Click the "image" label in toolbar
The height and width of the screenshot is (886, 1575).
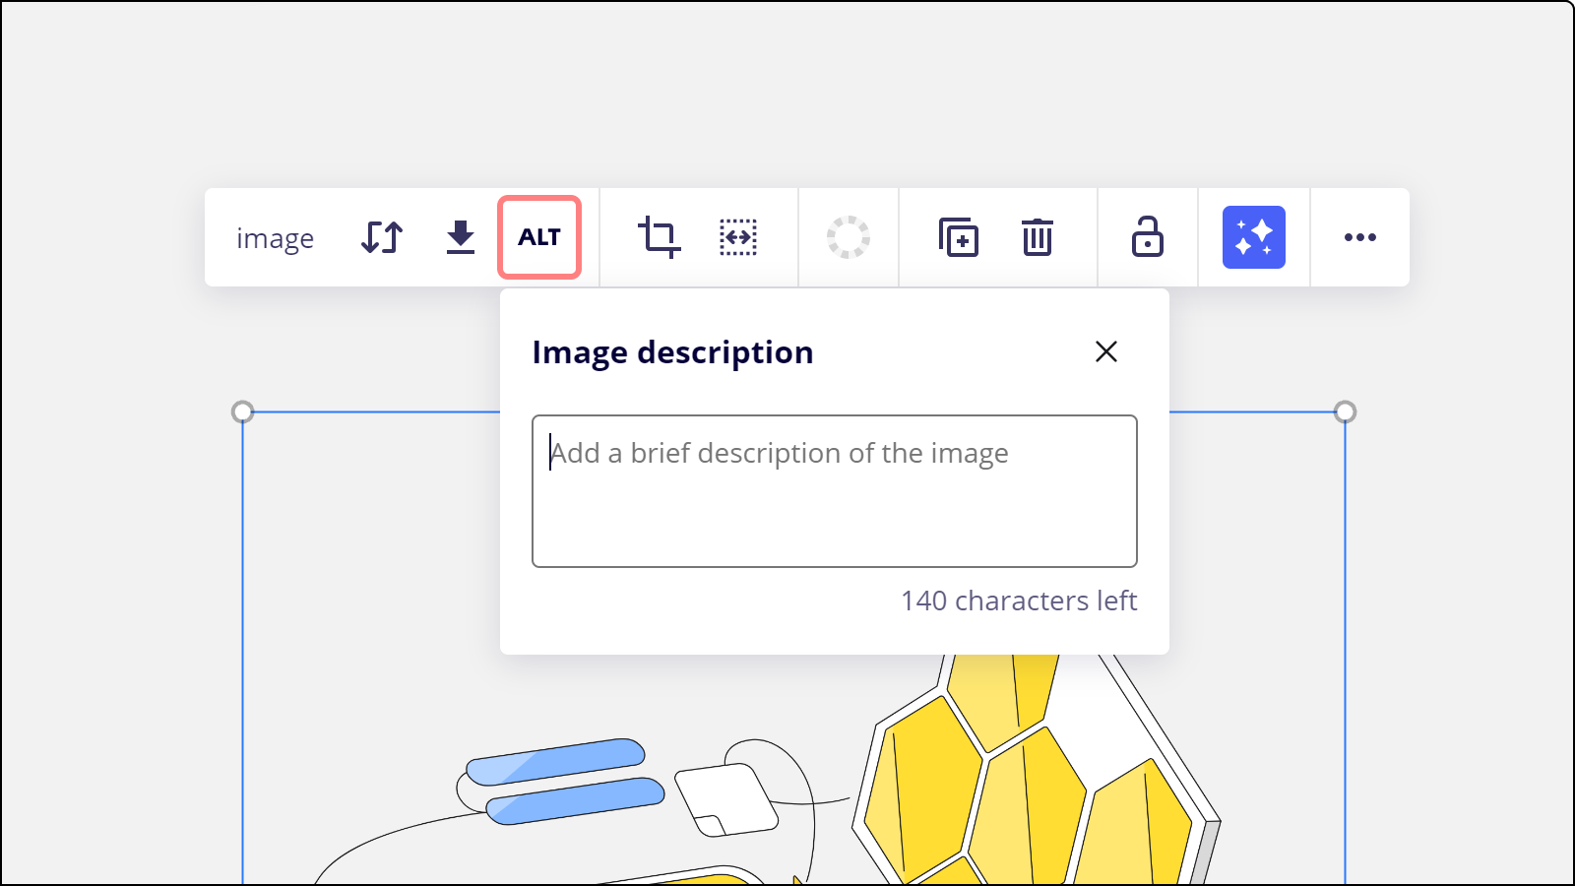275,238
